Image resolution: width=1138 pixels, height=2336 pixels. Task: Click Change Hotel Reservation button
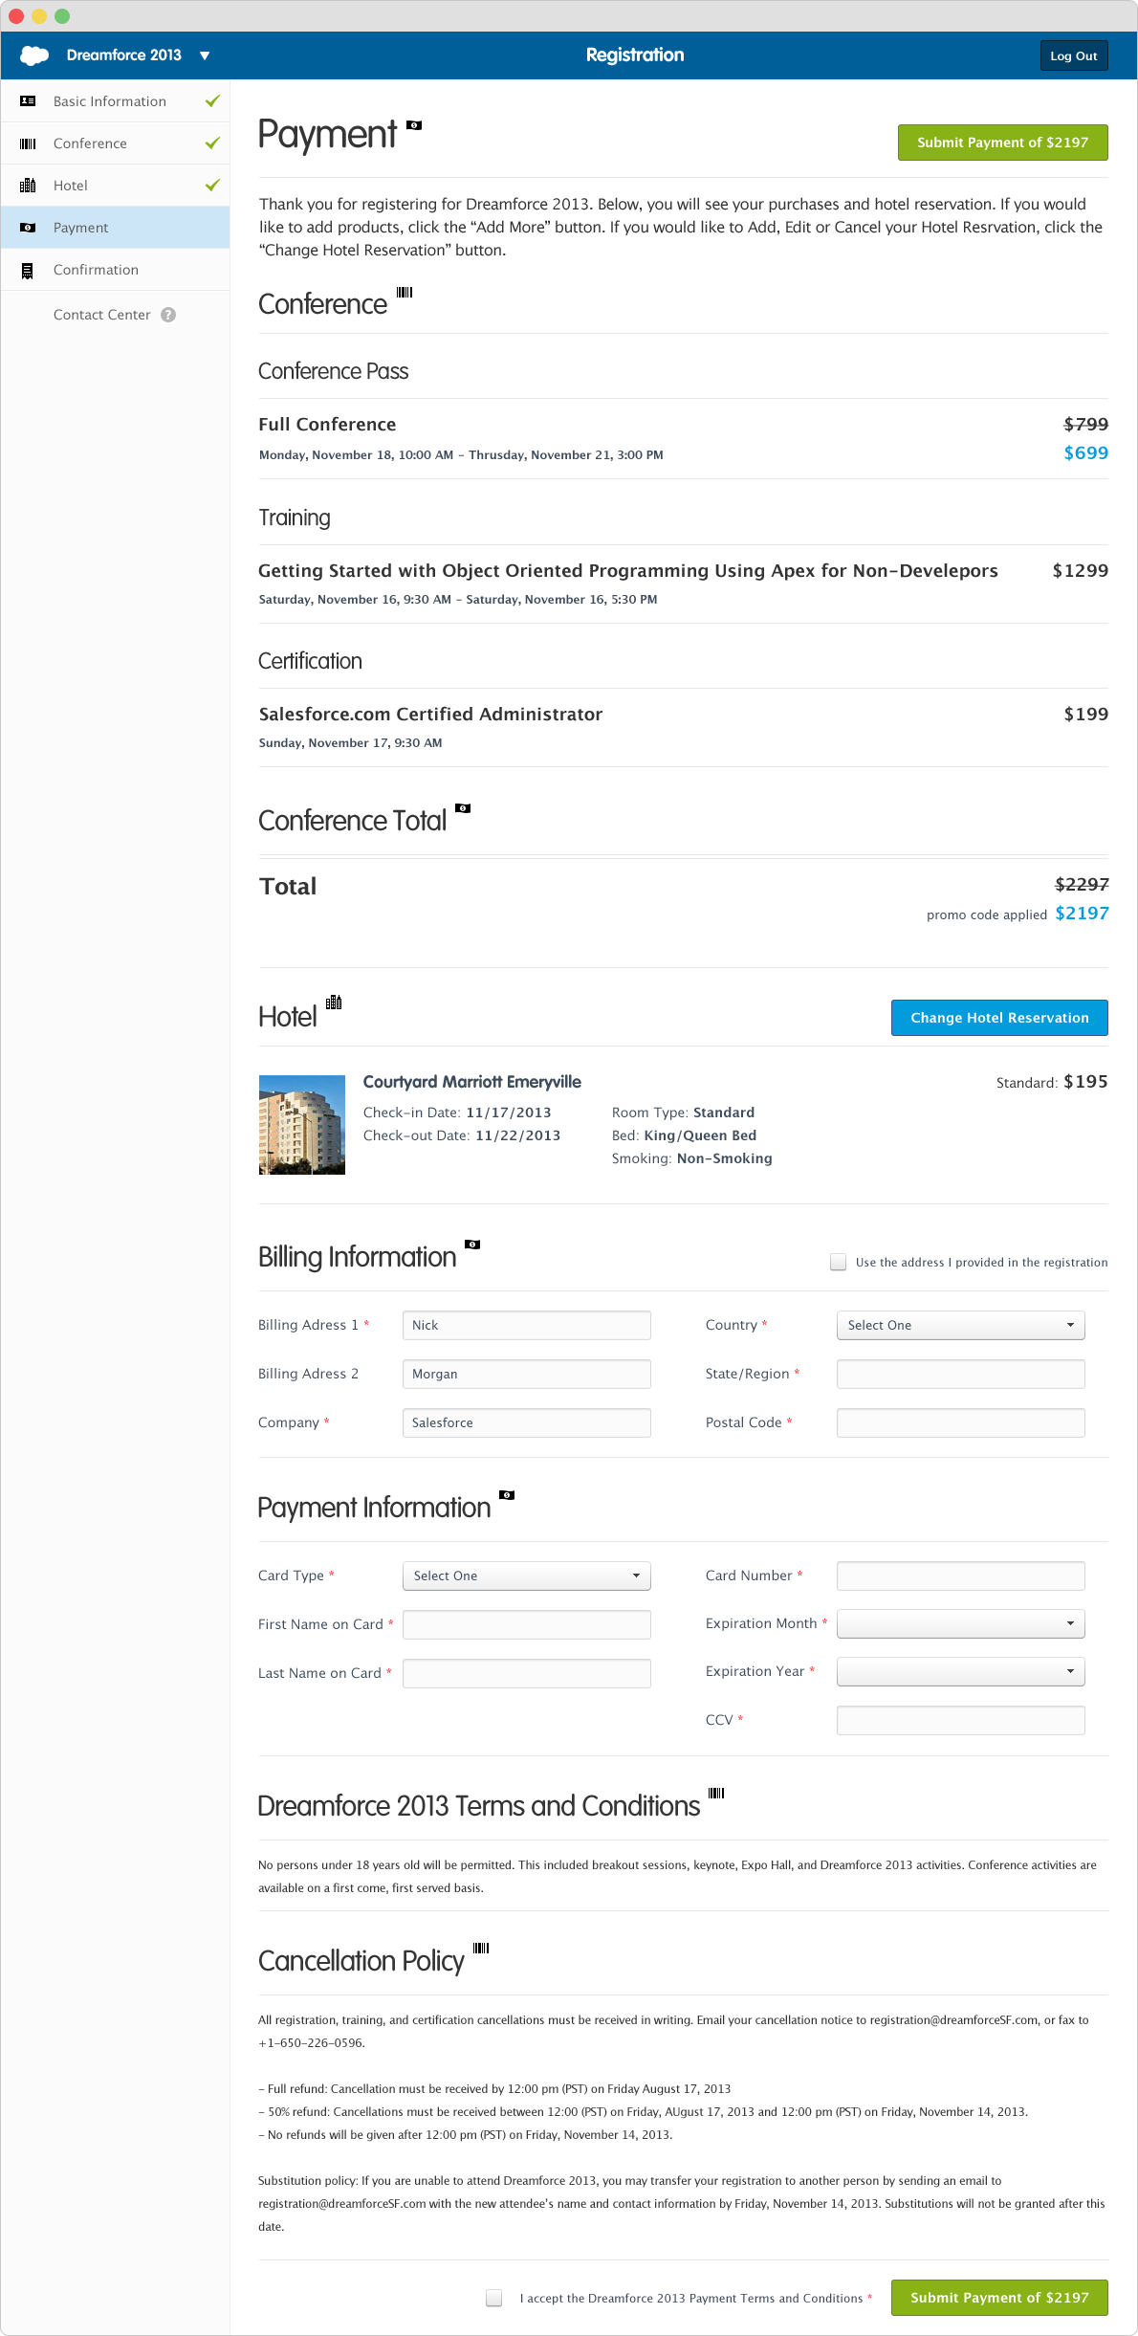coord(999,1018)
